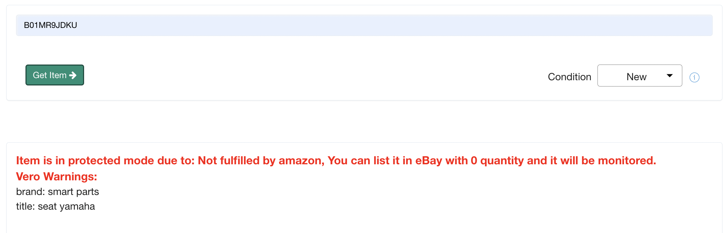The height and width of the screenshot is (233, 728).
Task: Click the 'Vero Warnings:' heading
Action: pos(57,176)
